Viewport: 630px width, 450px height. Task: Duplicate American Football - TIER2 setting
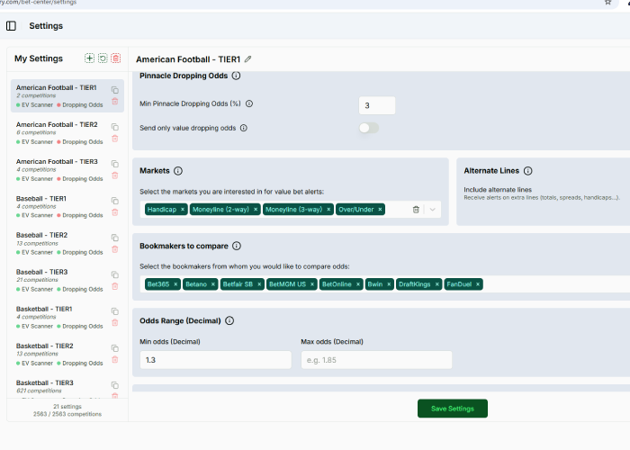point(115,127)
